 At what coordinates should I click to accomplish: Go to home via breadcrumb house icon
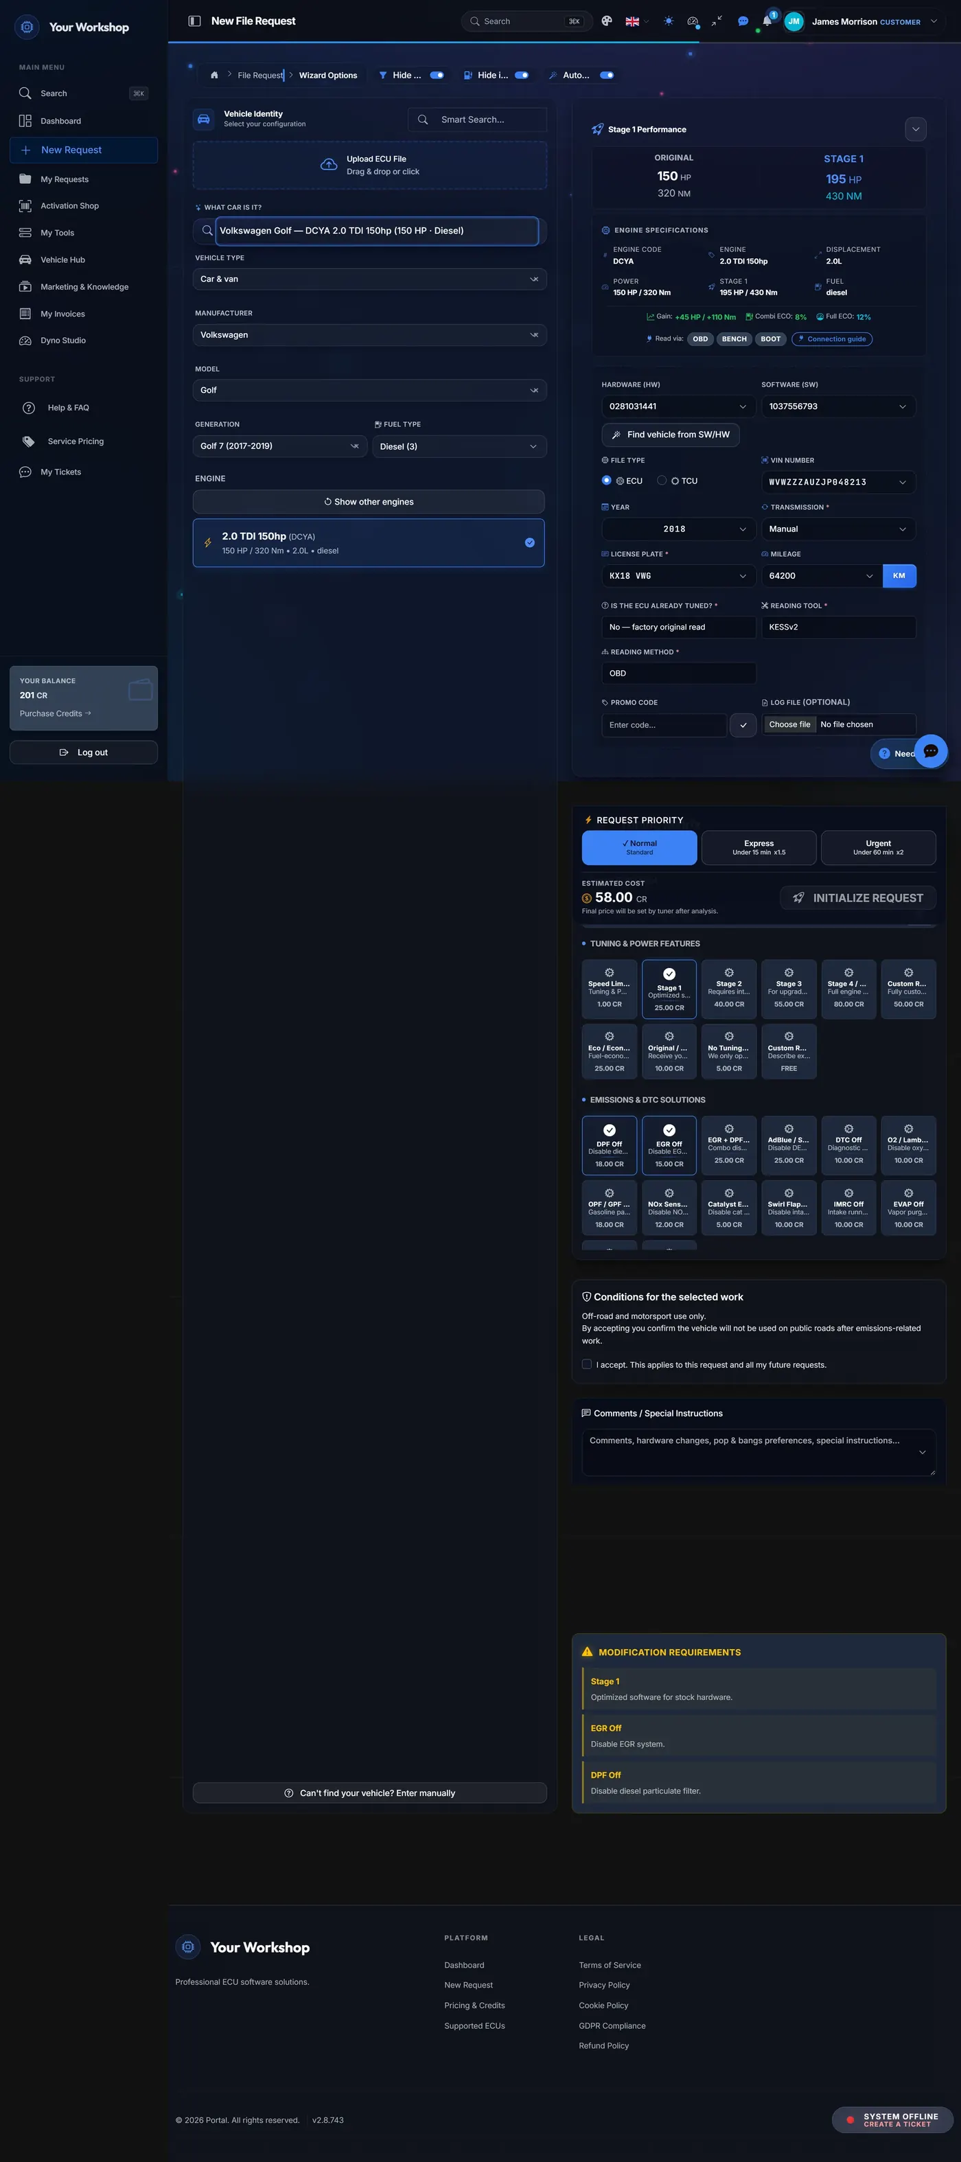(x=214, y=76)
